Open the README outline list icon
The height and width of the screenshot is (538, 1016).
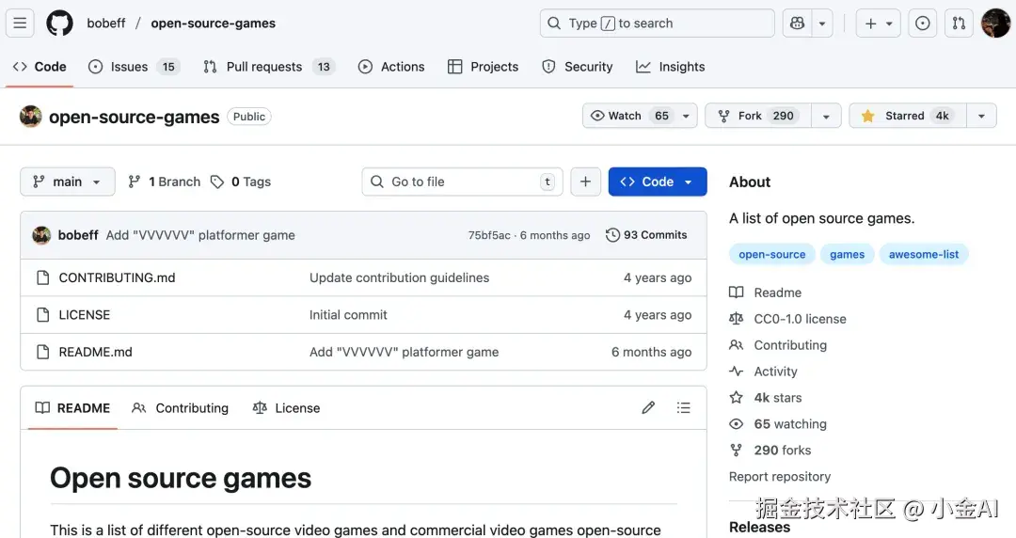tap(684, 407)
